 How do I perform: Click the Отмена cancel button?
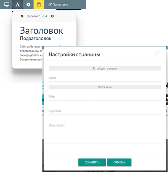pyautogui.click(x=119, y=162)
